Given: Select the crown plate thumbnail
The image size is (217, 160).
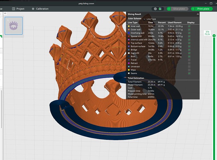Looking at the screenshot, I should (x=13, y=26).
